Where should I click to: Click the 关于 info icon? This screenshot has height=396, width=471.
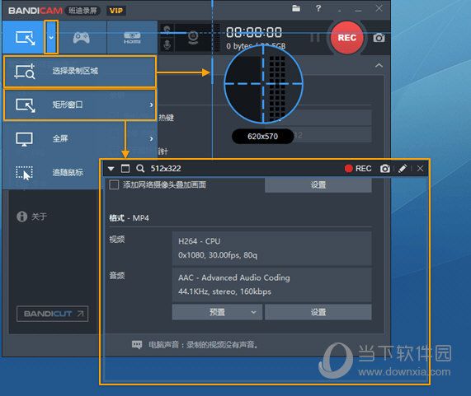22,217
